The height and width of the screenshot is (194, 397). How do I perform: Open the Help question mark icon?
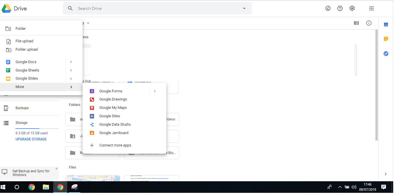pos(340,8)
